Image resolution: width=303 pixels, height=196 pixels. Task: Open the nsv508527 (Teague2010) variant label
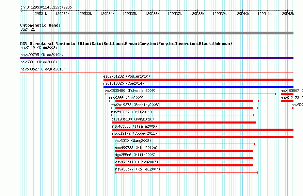coord(43,69)
